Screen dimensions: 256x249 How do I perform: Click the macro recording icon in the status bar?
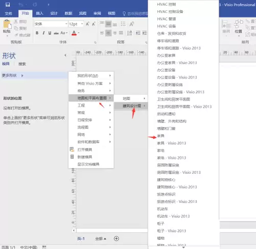click(x=44, y=247)
